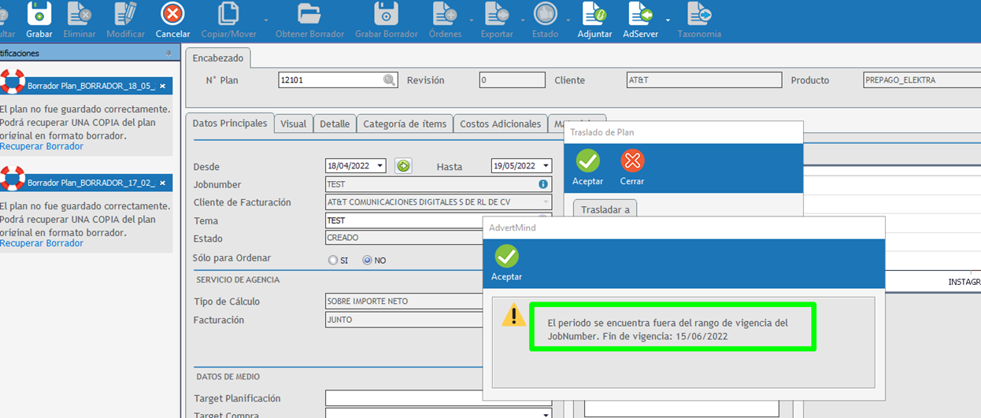Viewport: 981px width, 418px height.
Task: Switch to the Visual tab
Action: coord(293,124)
